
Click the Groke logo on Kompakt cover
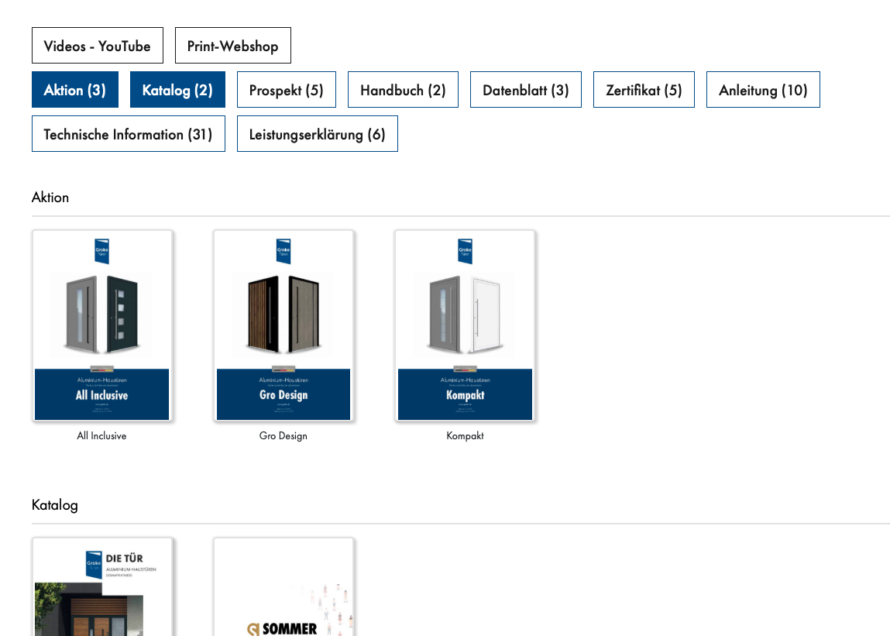coord(465,251)
